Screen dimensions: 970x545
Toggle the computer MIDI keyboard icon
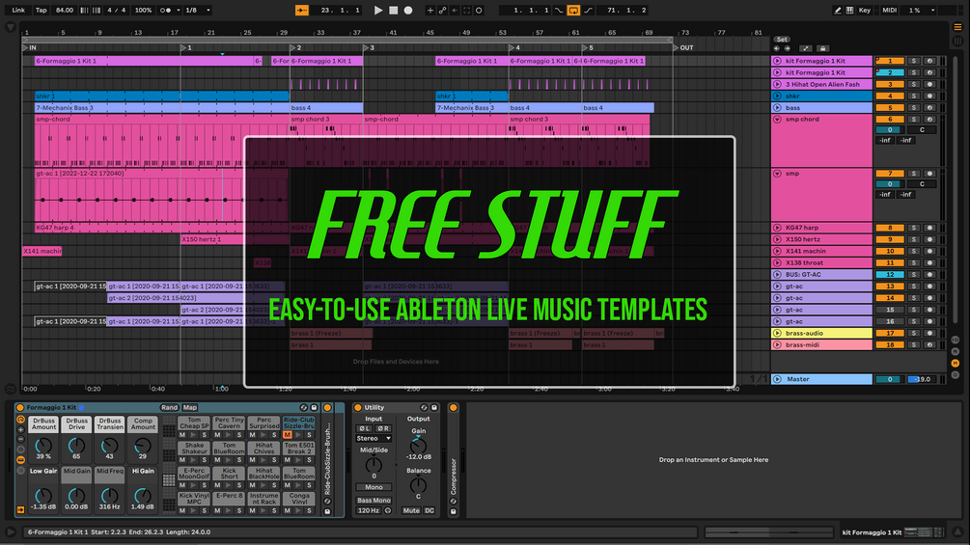tap(850, 10)
